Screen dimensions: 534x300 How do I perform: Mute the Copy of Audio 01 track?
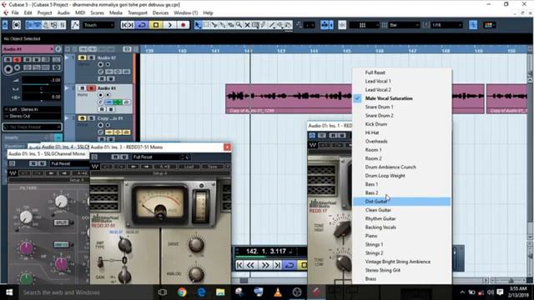point(82,118)
